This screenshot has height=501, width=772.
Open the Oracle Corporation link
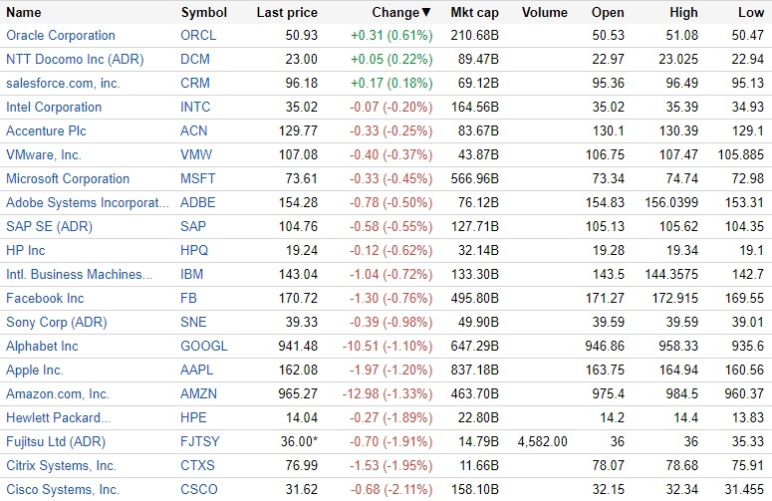point(61,36)
